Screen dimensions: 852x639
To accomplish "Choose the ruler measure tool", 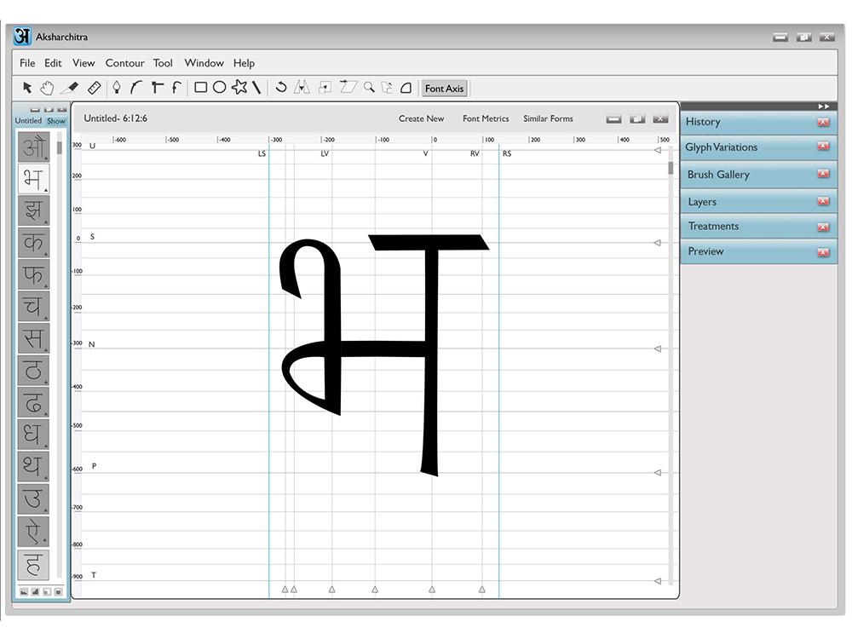I will click(x=95, y=88).
